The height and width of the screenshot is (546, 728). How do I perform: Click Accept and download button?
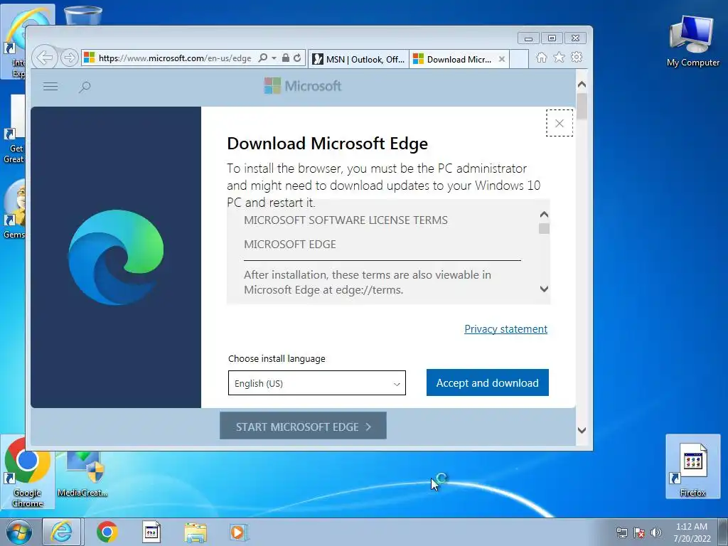tap(488, 382)
